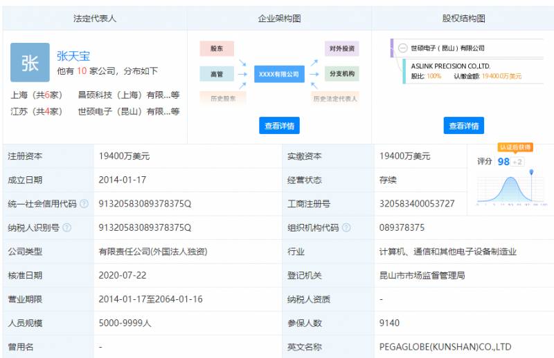Click subscribed amount 19400.0万美元
The width and height of the screenshot is (554, 358).
[501, 76]
